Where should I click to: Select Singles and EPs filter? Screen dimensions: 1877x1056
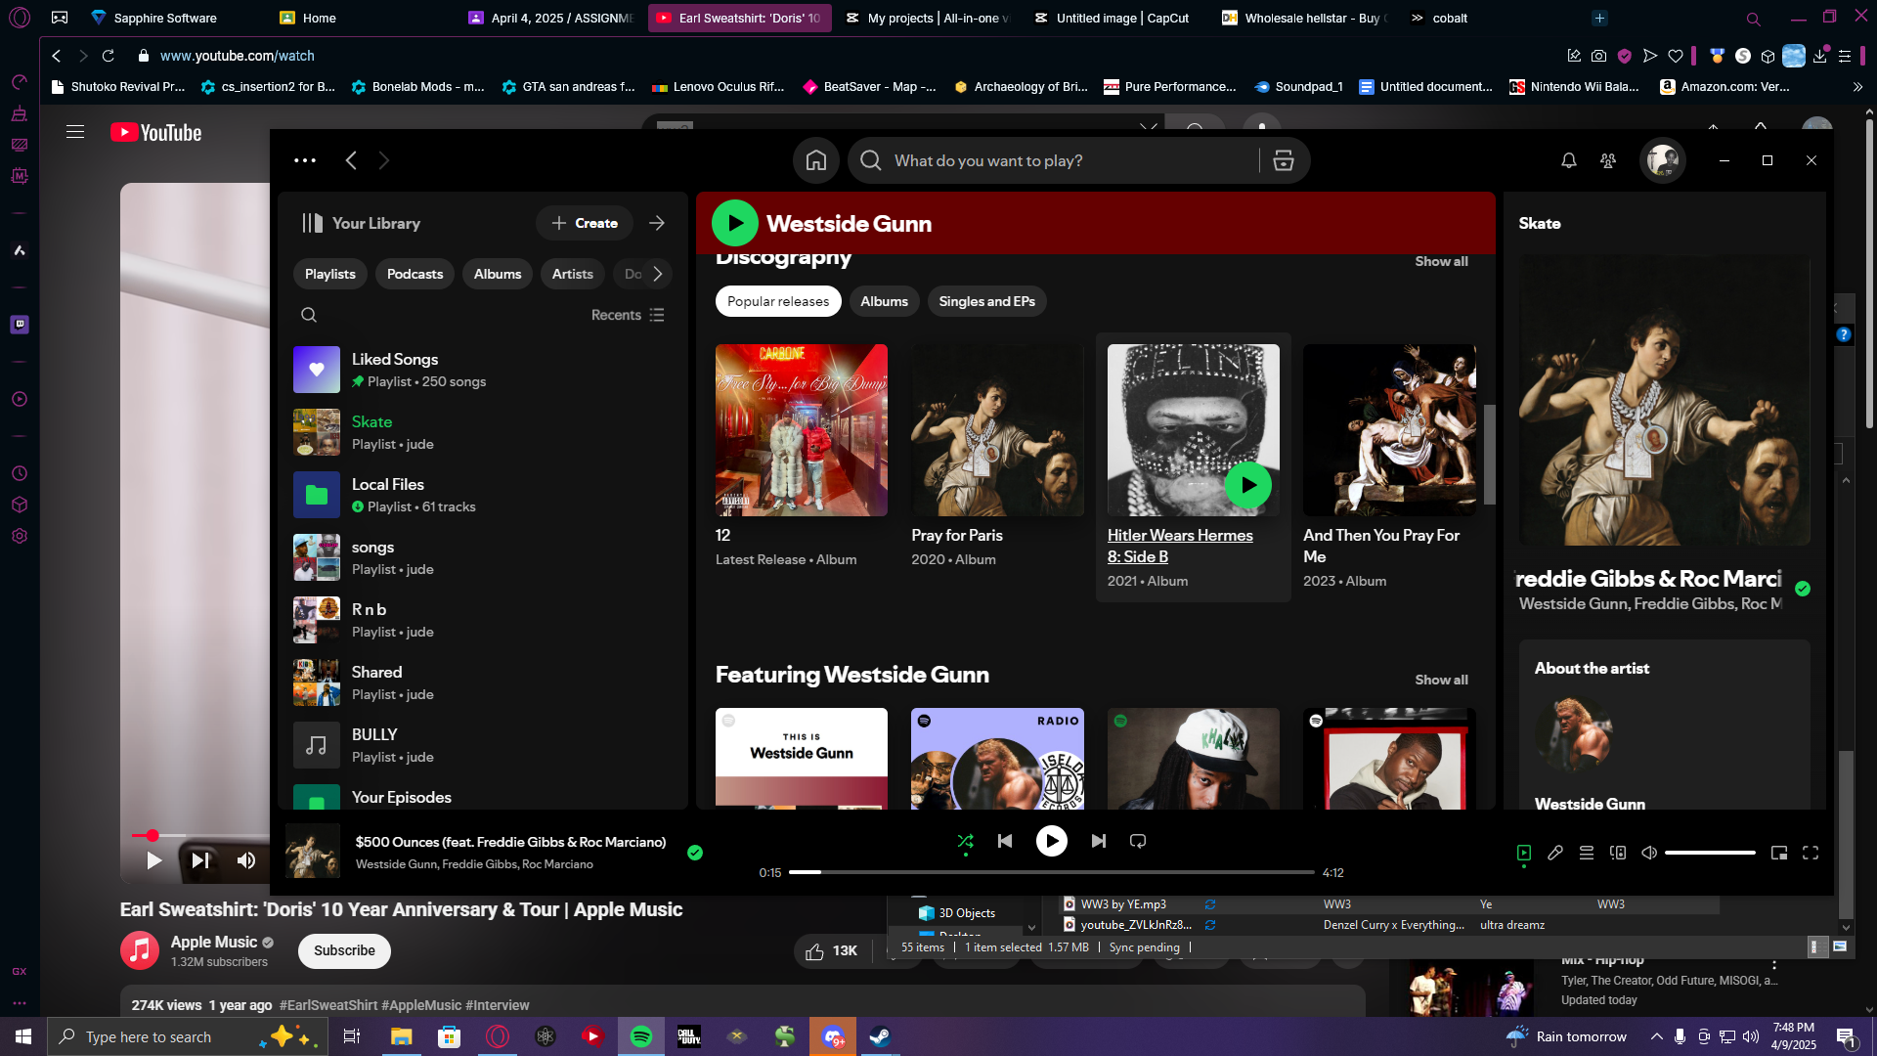986,301
